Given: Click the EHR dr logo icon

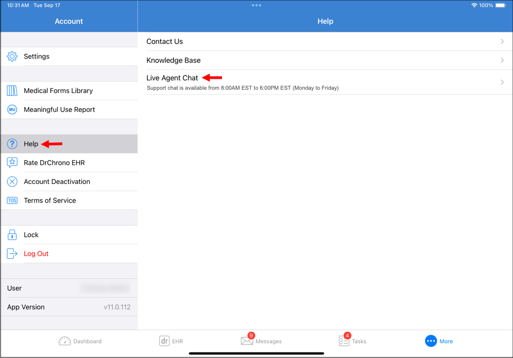Looking at the screenshot, I should tap(164, 341).
